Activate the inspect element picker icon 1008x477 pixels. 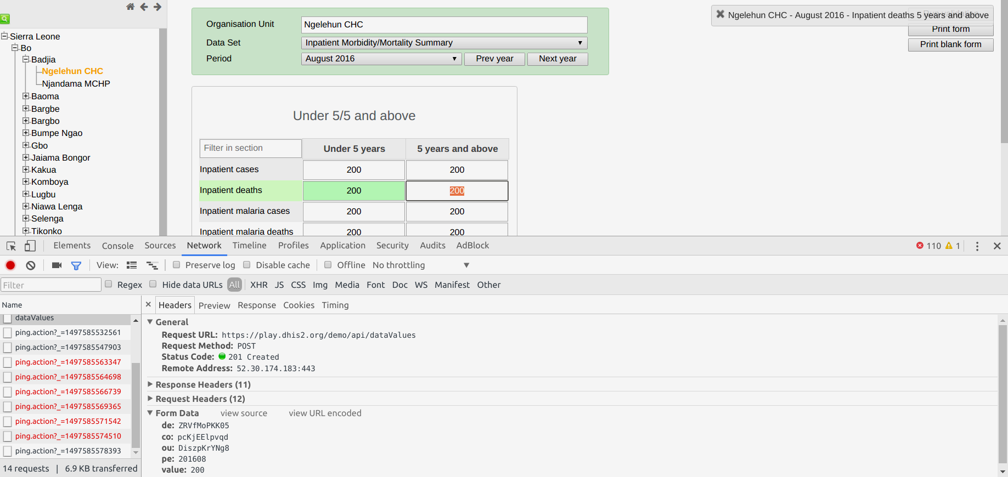pos(11,246)
